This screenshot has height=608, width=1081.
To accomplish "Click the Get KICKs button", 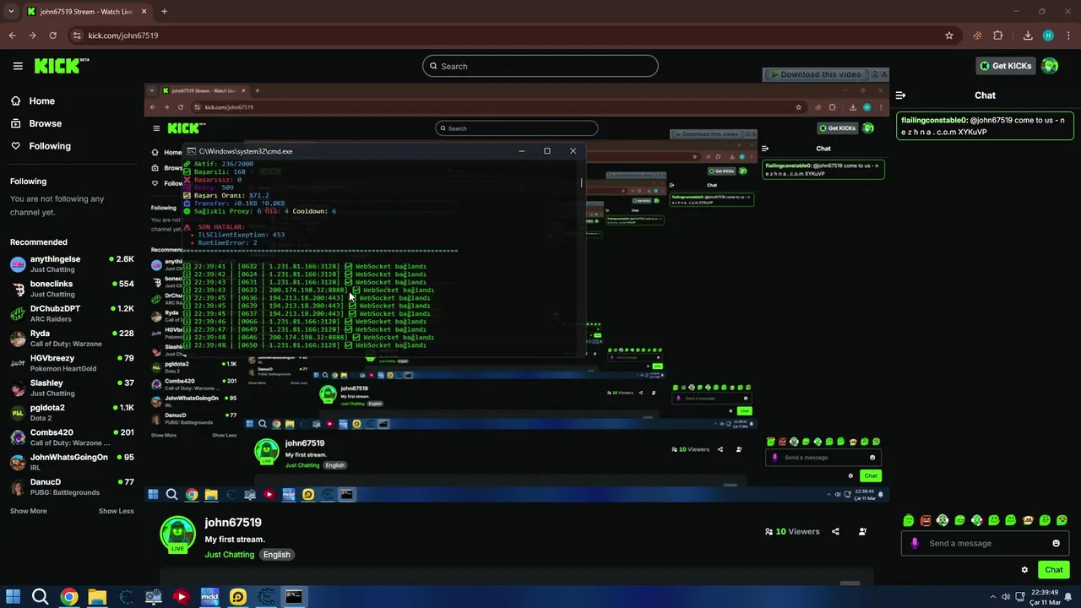I will pyautogui.click(x=1004, y=66).
